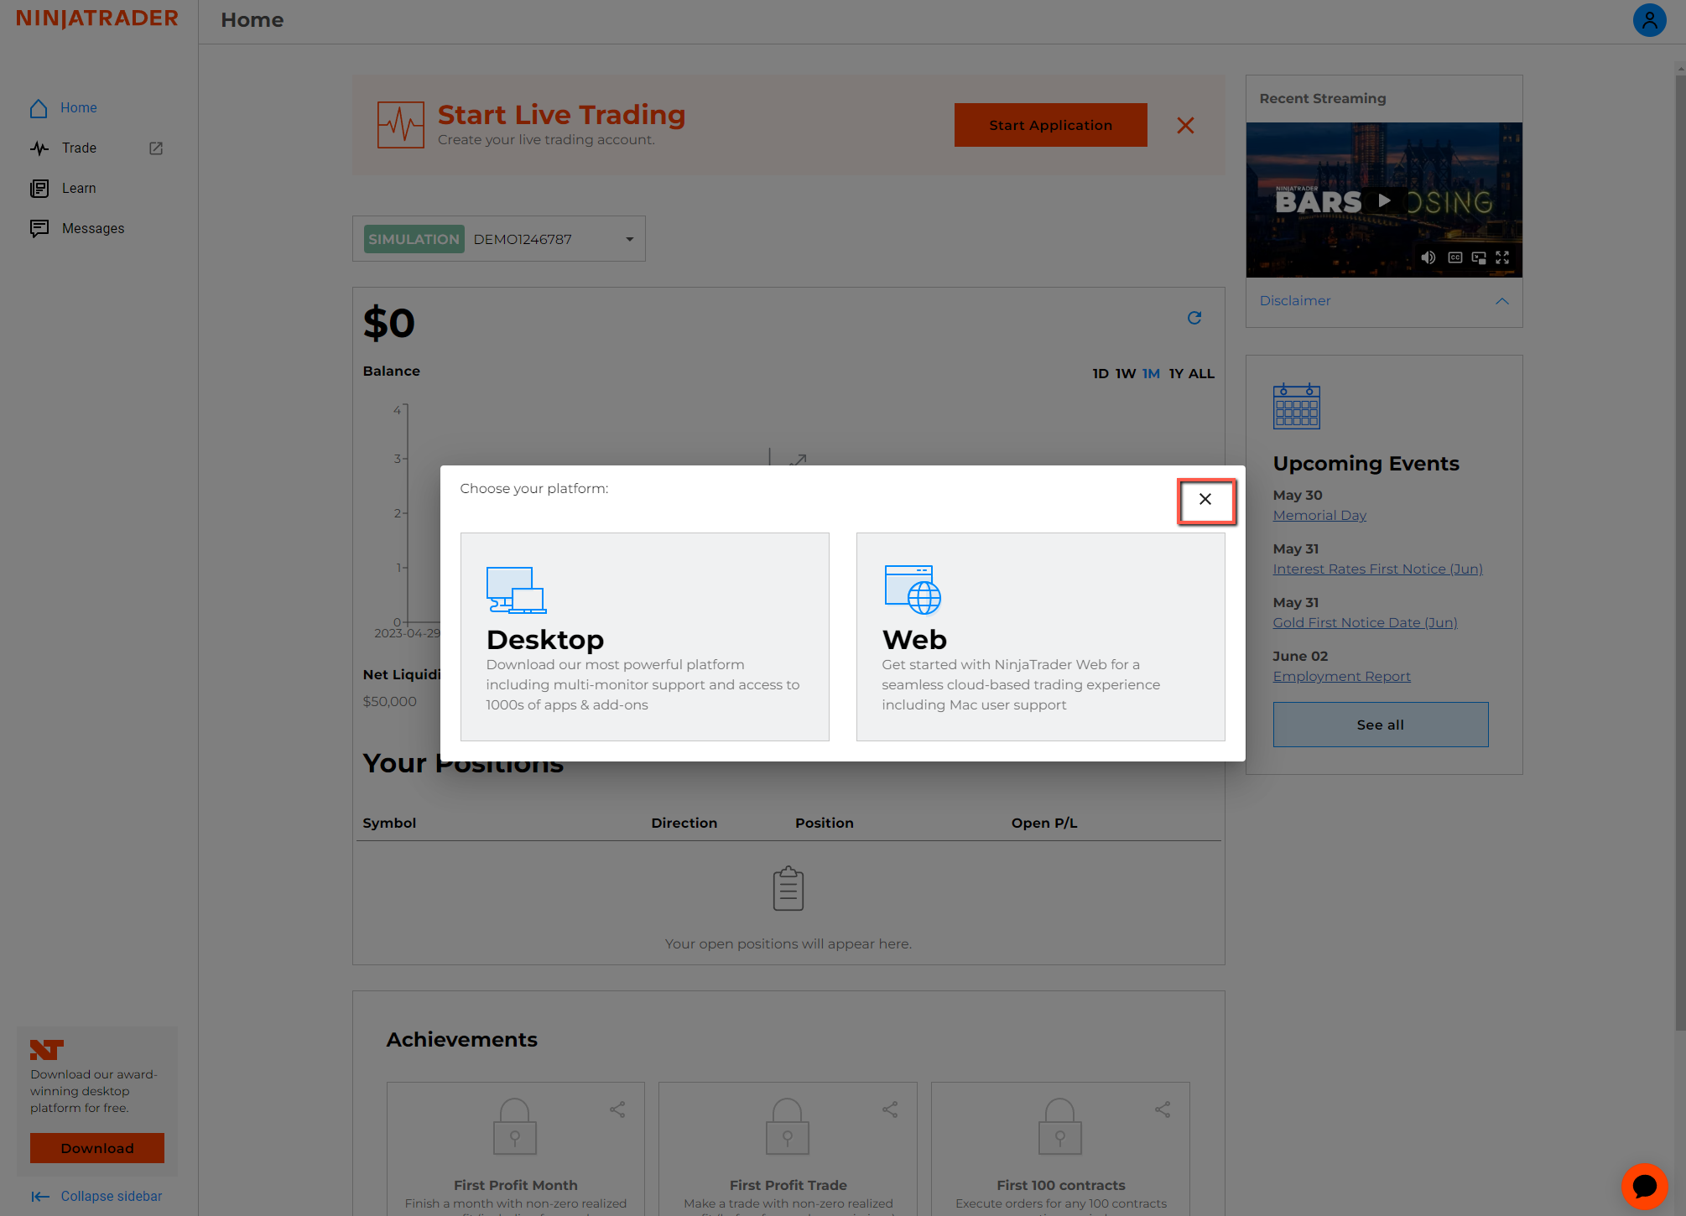Click the See all events button
Image resolution: width=1686 pixels, height=1216 pixels.
pyautogui.click(x=1380, y=725)
